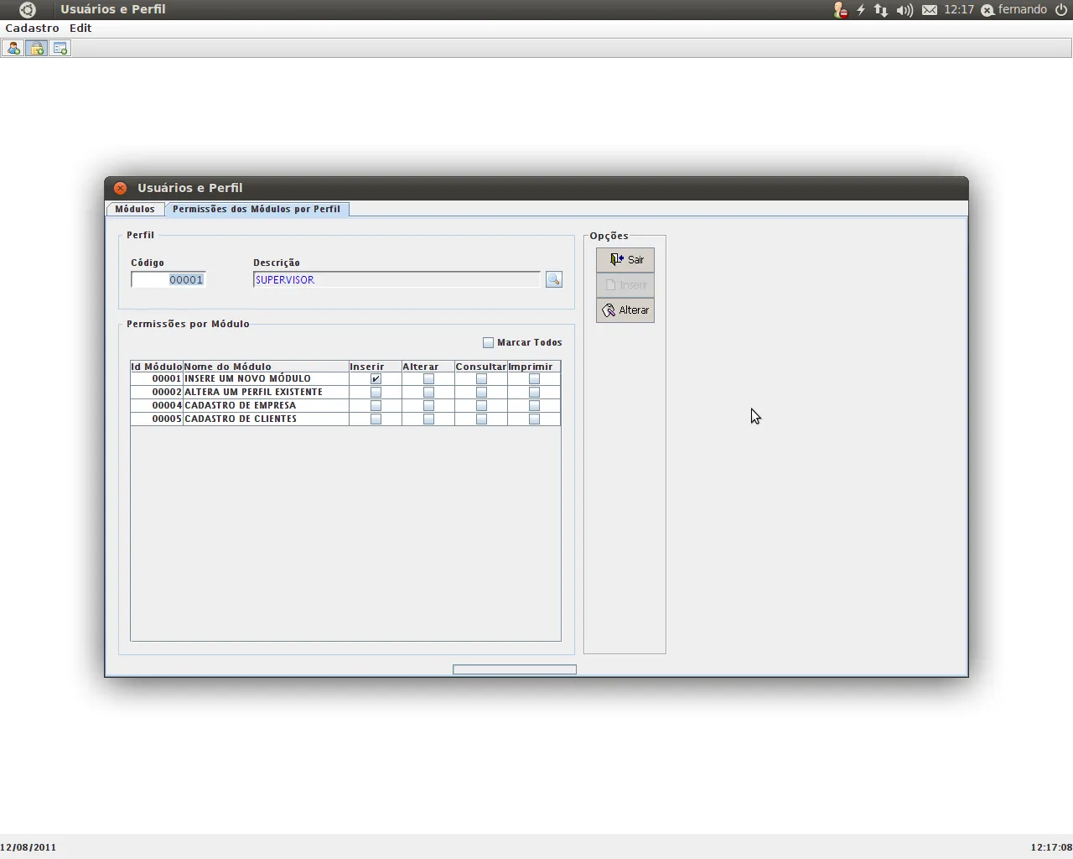
Task: Select the CADASTRO DE EMPRESA row name
Action: 241,406
